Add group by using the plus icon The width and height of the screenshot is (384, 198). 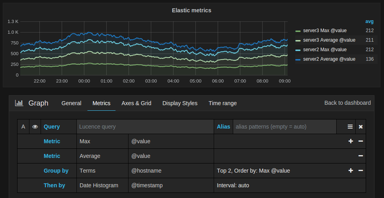click(x=351, y=171)
